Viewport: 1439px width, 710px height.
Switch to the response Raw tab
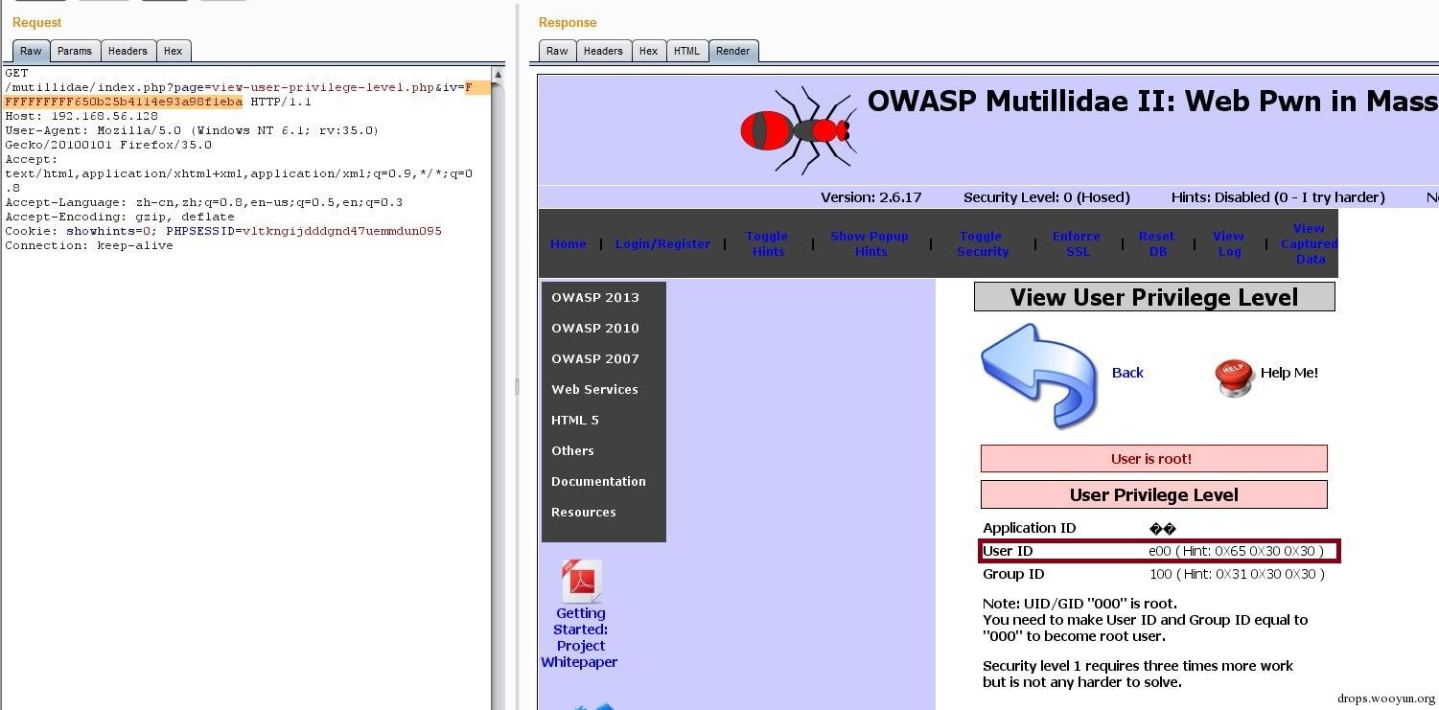tap(557, 51)
